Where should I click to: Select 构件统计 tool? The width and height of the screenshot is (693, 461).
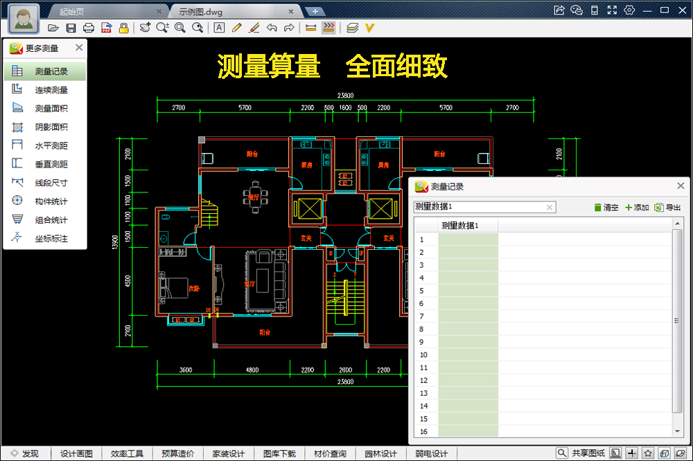45,201
